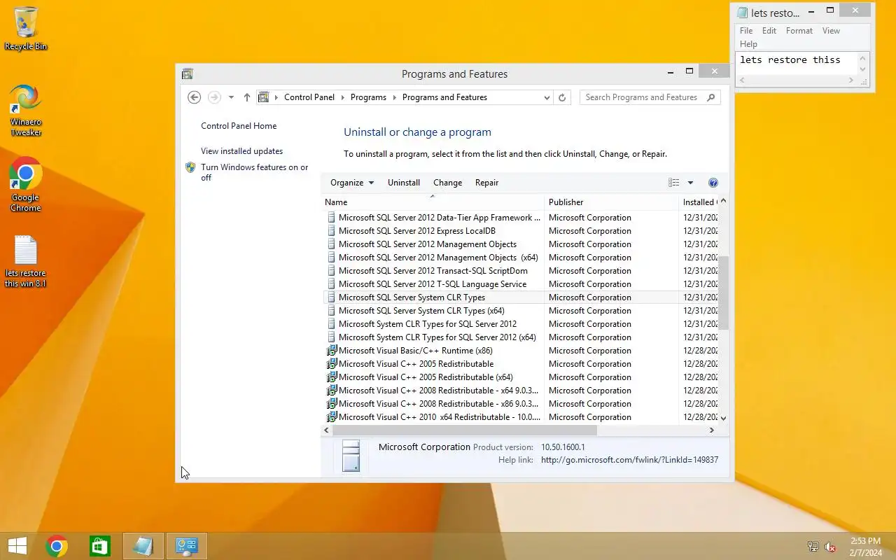This screenshot has width=896, height=560.
Task: Open the Notepad Format menu
Action: tap(799, 31)
